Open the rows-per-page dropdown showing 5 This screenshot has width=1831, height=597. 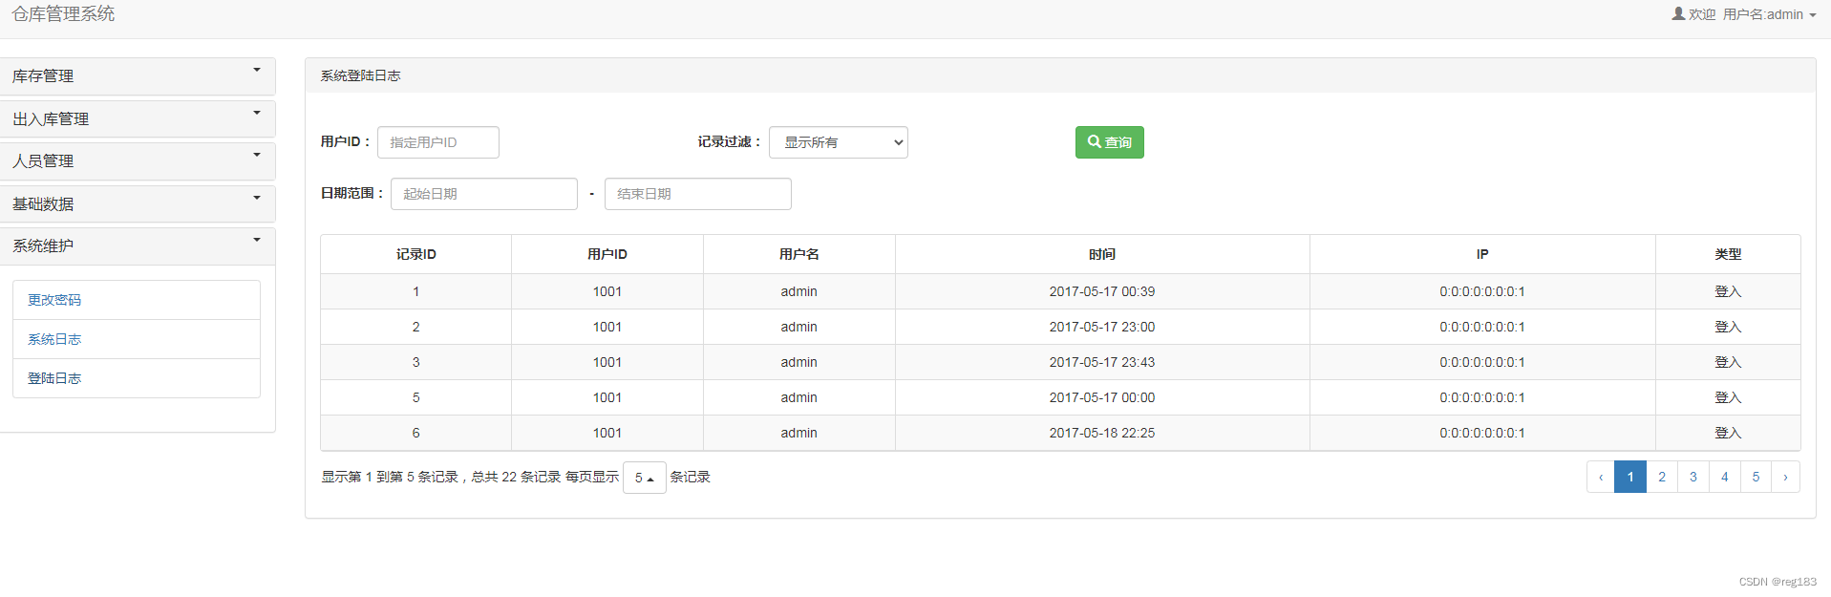click(644, 478)
